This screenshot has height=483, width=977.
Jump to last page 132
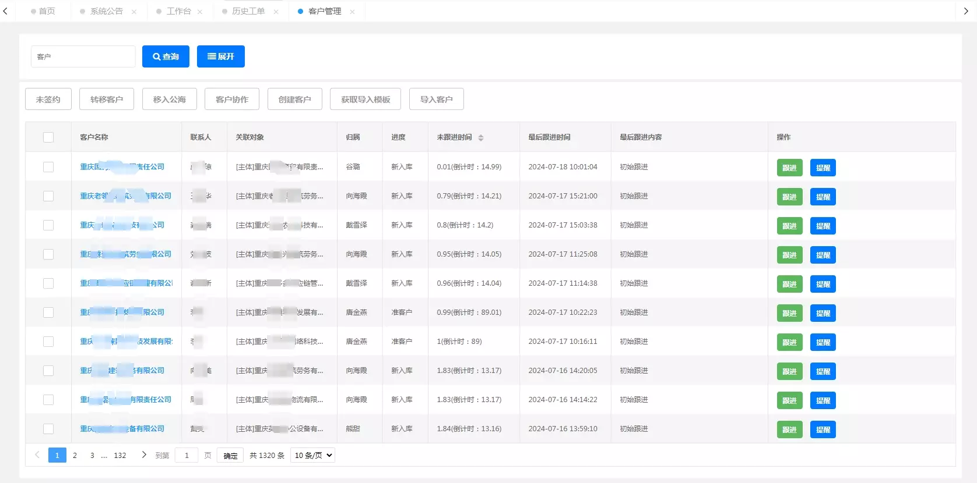click(120, 456)
